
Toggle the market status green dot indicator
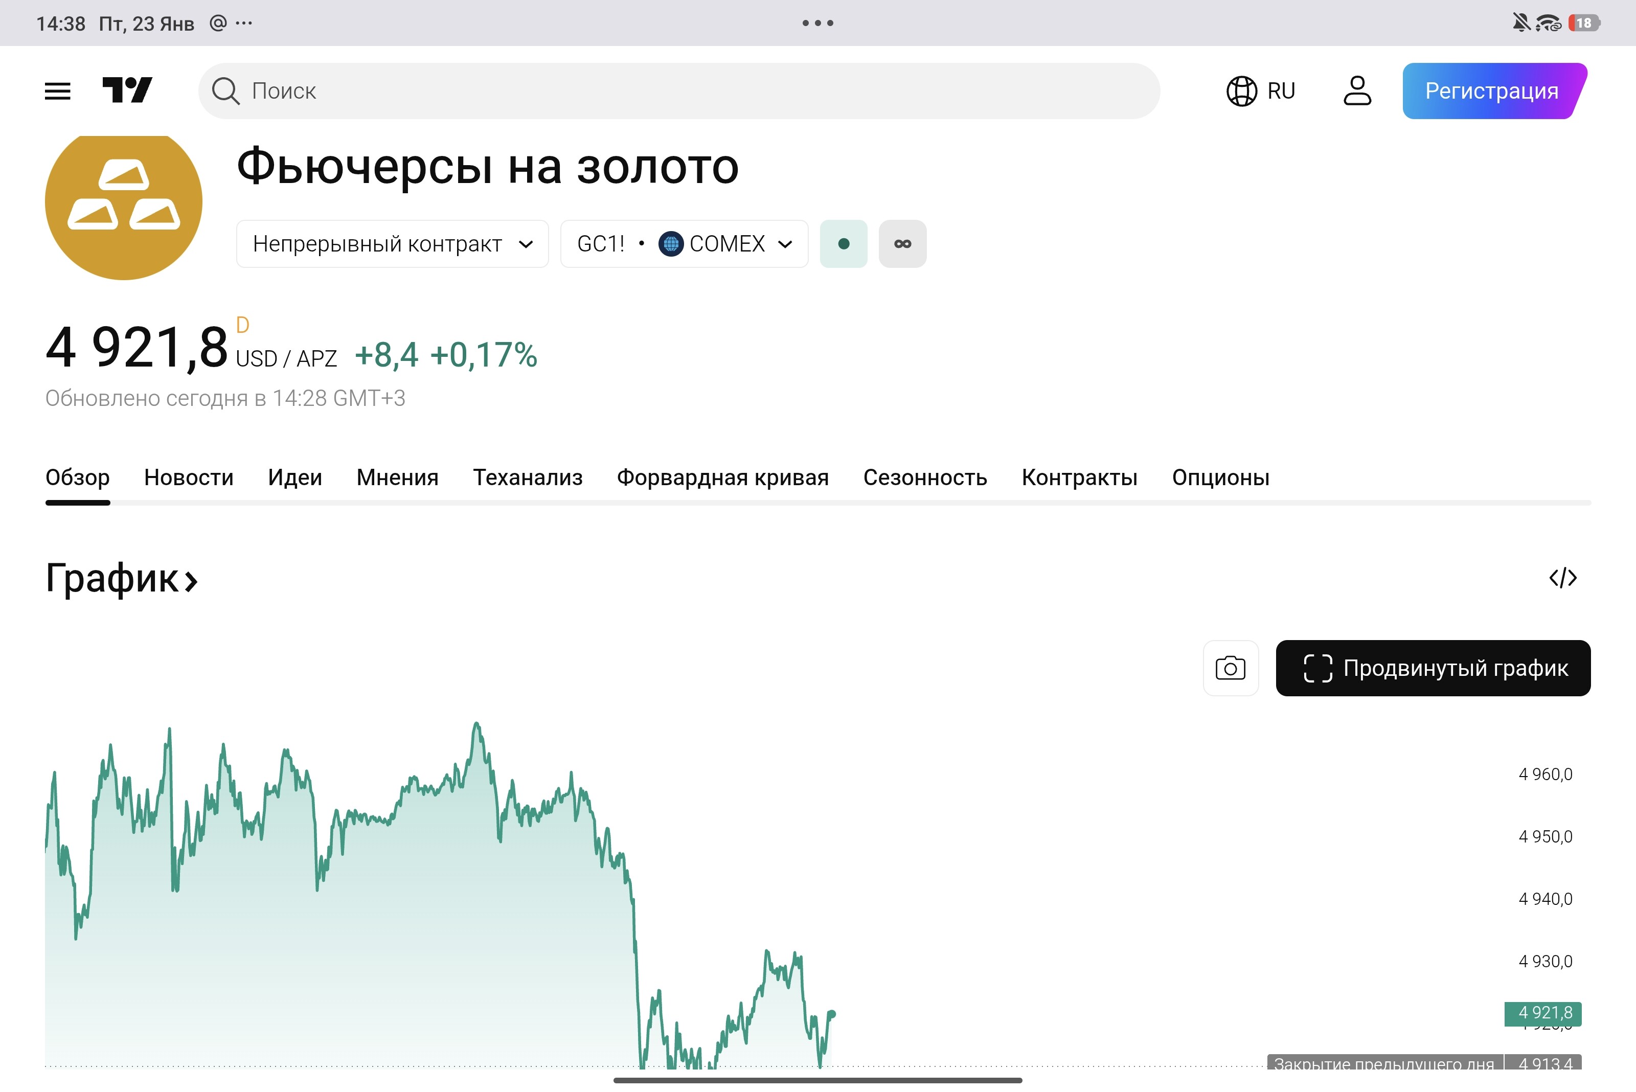click(x=844, y=244)
